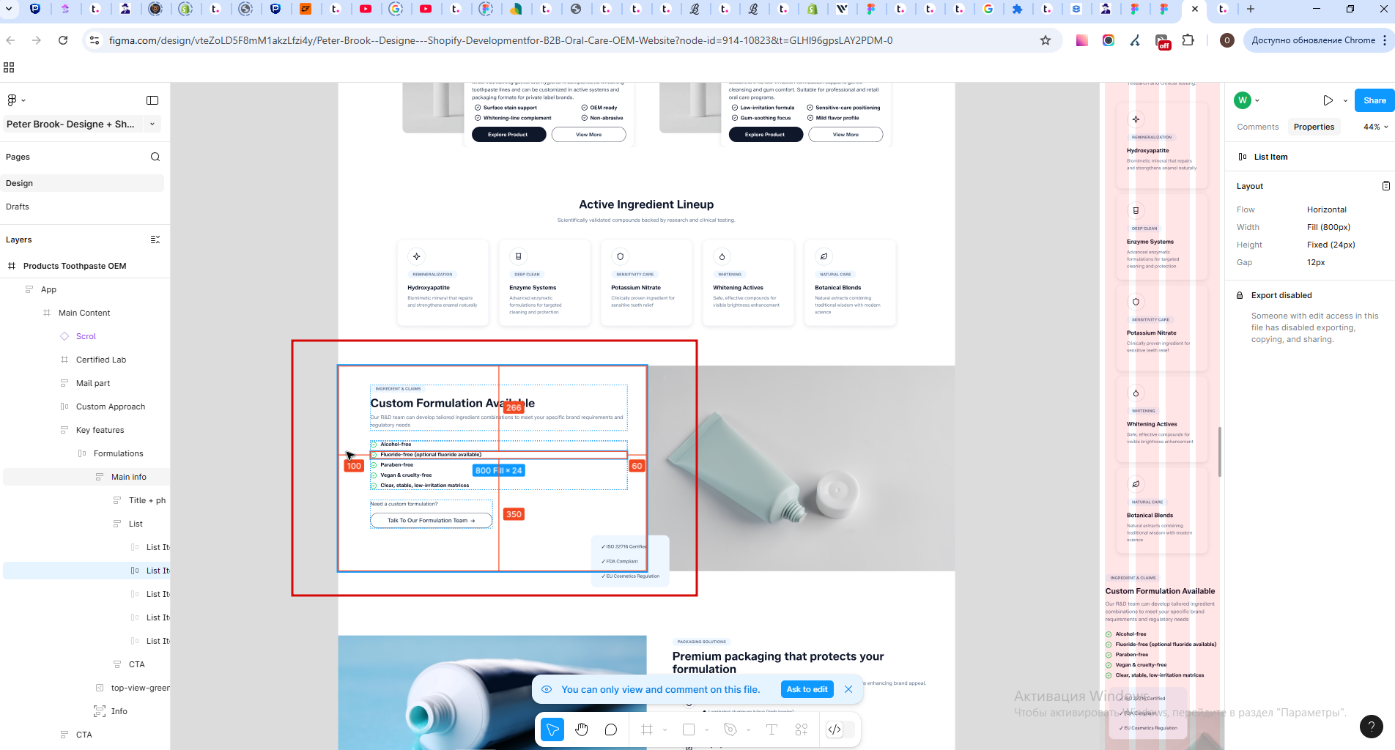Start the presentation with the play icon
1395x750 pixels.
tap(1328, 100)
